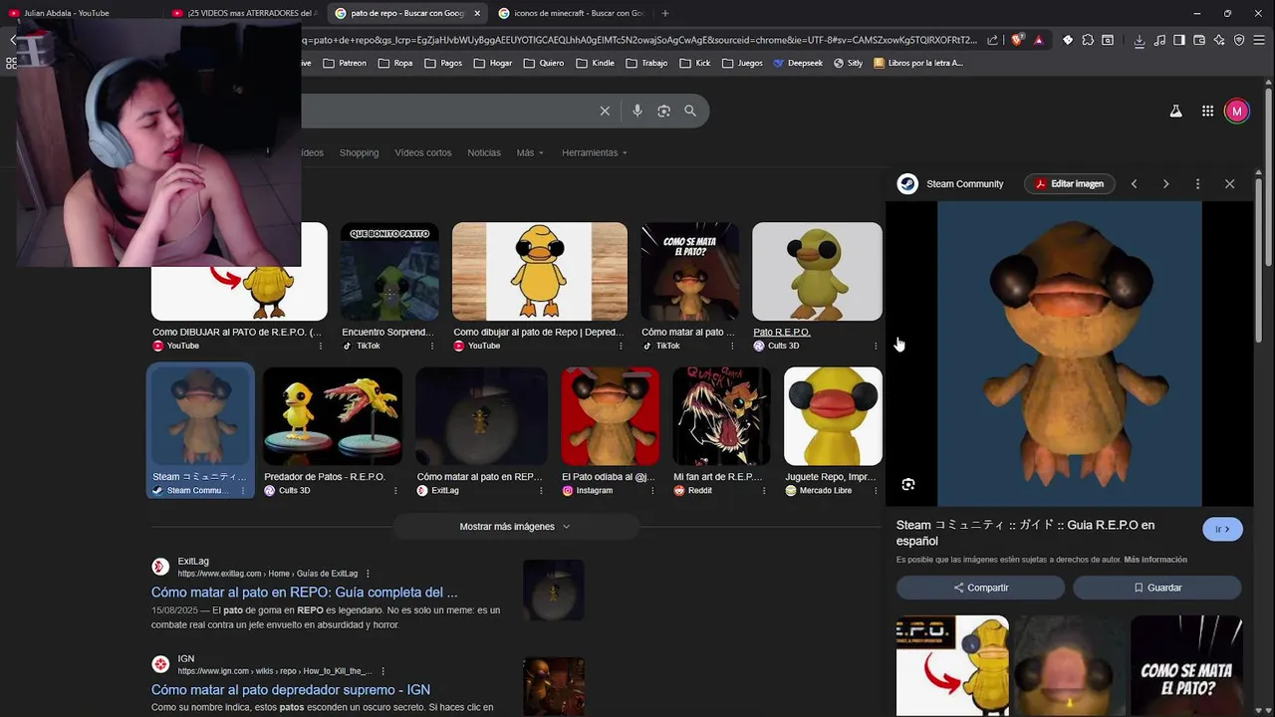
Task: Open El Pato odiaba Instagram thumbnail
Action: coord(610,416)
